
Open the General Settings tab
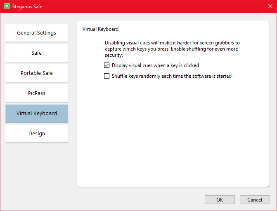37,33
